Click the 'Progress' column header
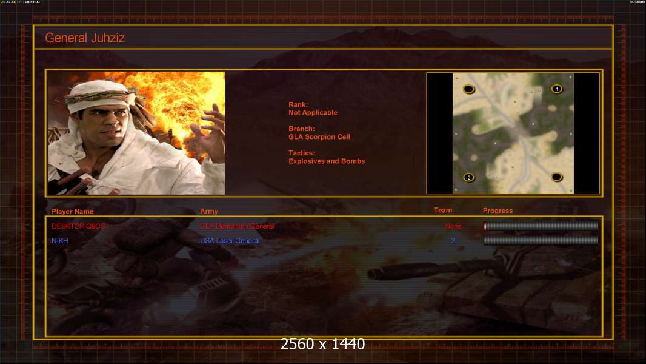This screenshot has width=646, height=364. [498, 211]
